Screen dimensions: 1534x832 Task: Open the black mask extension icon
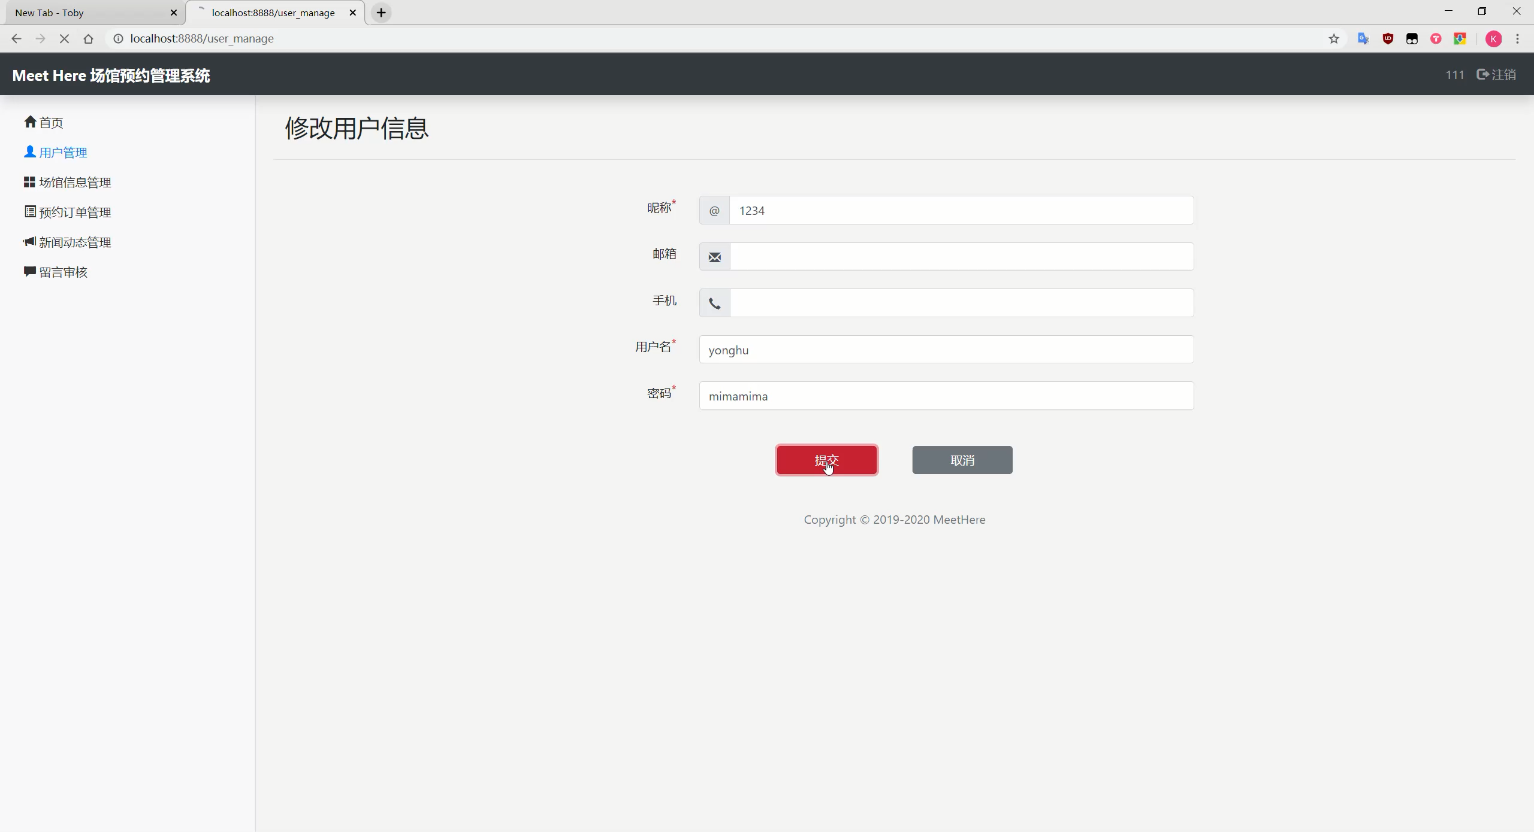click(1412, 39)
